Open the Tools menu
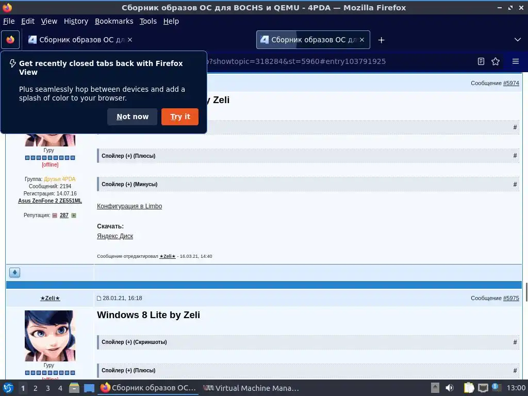The width and height of the screenshot is (528, 396). click(x=148, y=21)
